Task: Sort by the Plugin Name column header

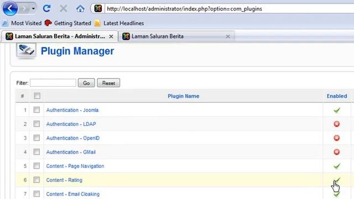Action: pos(183,96)
